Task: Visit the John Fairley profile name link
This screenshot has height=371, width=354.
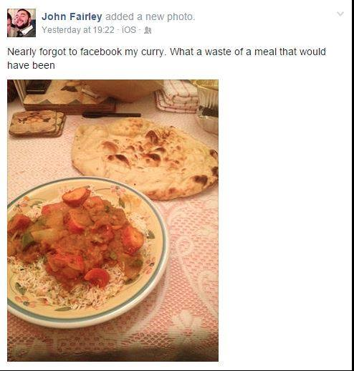Action: (x=72, y=16)
